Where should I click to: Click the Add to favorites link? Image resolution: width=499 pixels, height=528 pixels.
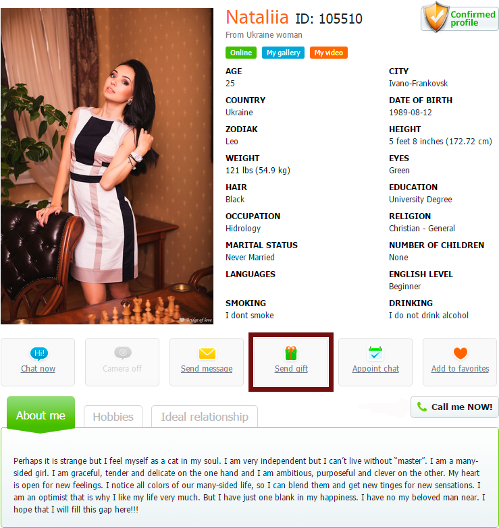[x=461, y=369]
